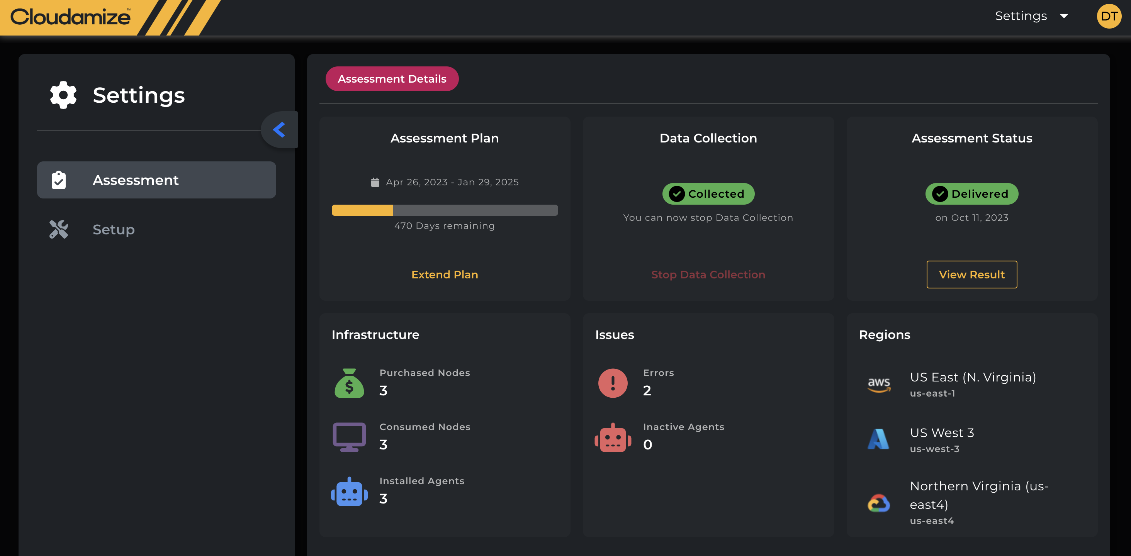This screenshot has width=1131, height=556.
Task: Click the 'us-east-1' region code
Action: pyautogui.click(x=932, y=393)
